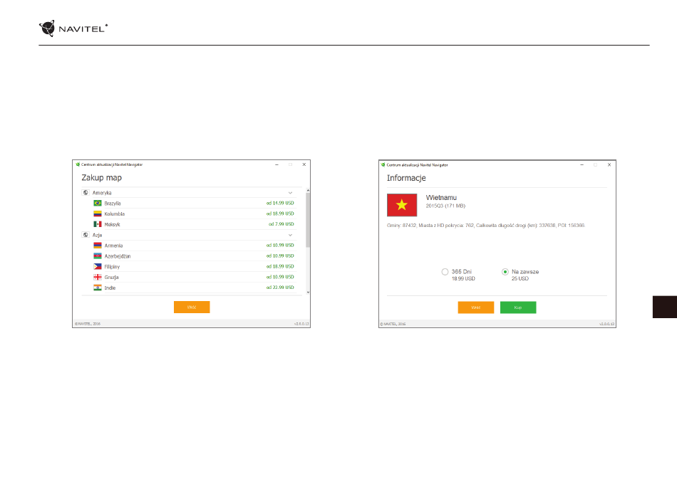Click the Armenia flag icon

pos(98,246)
